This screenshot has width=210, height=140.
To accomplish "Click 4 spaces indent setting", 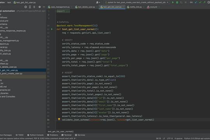I will [x=178, y=138].
